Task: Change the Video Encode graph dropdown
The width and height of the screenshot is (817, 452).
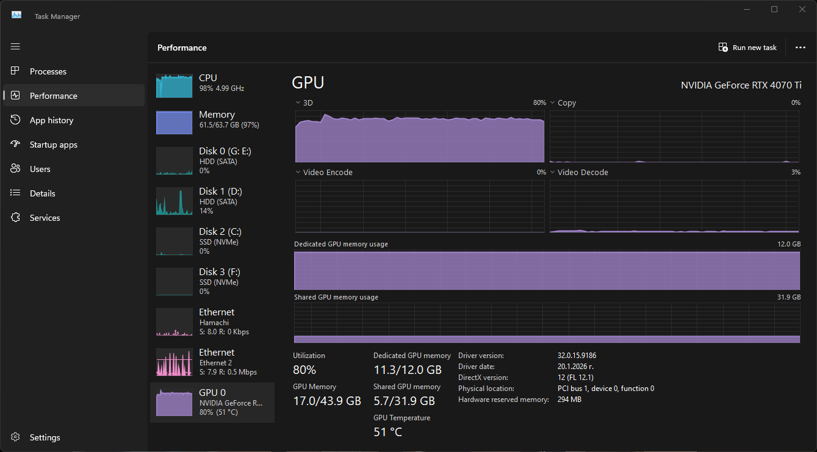Action: tap(298, 173)
